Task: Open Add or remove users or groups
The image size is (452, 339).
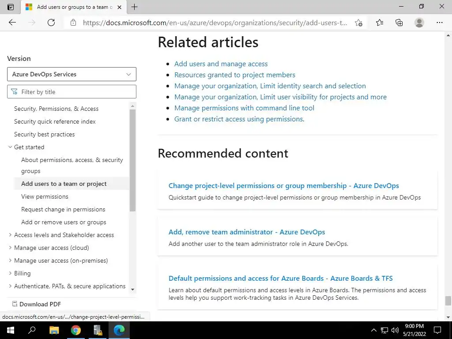Action: coord(64,222)
